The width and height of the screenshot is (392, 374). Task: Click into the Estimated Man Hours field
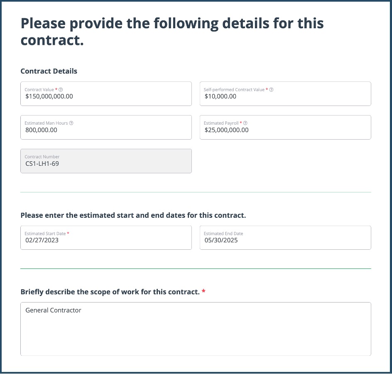pyautogui.click(x=106, y=130)
